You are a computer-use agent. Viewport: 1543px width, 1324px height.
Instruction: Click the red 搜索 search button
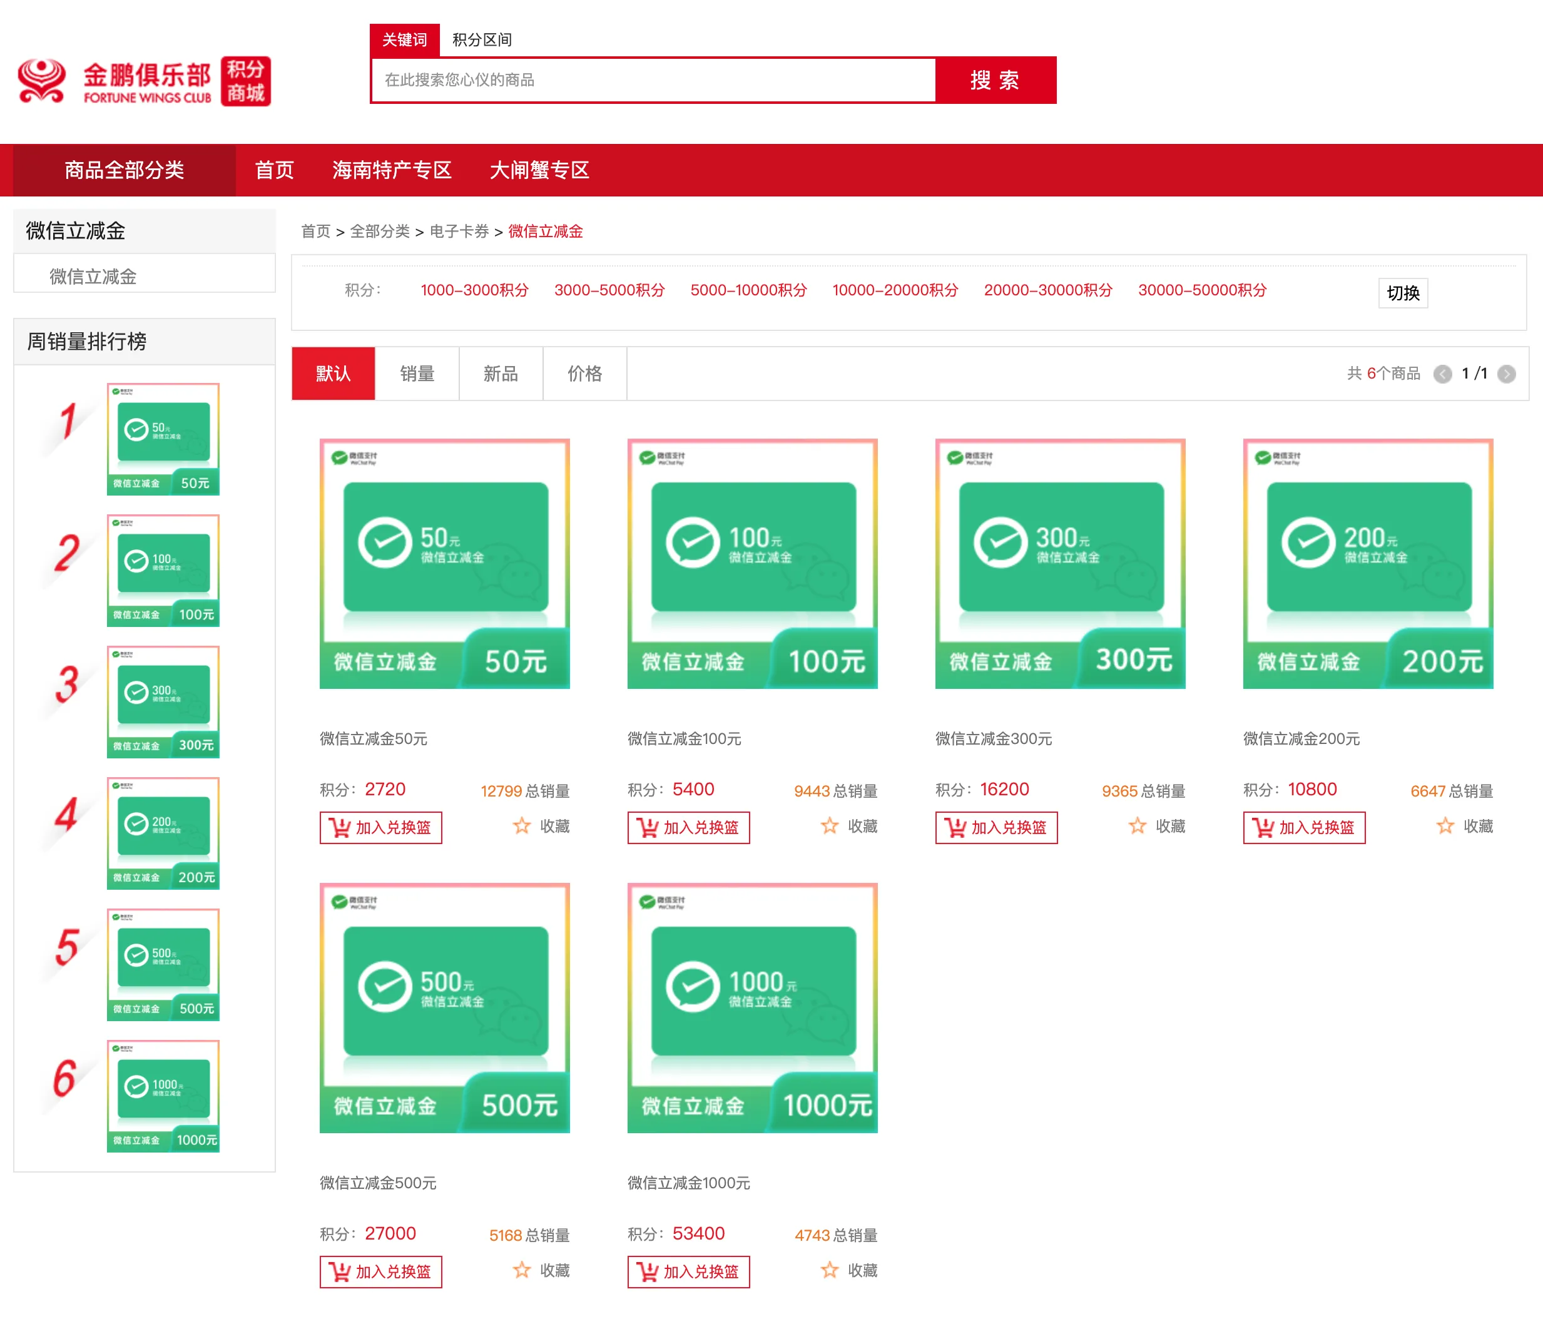pos(996,81)
